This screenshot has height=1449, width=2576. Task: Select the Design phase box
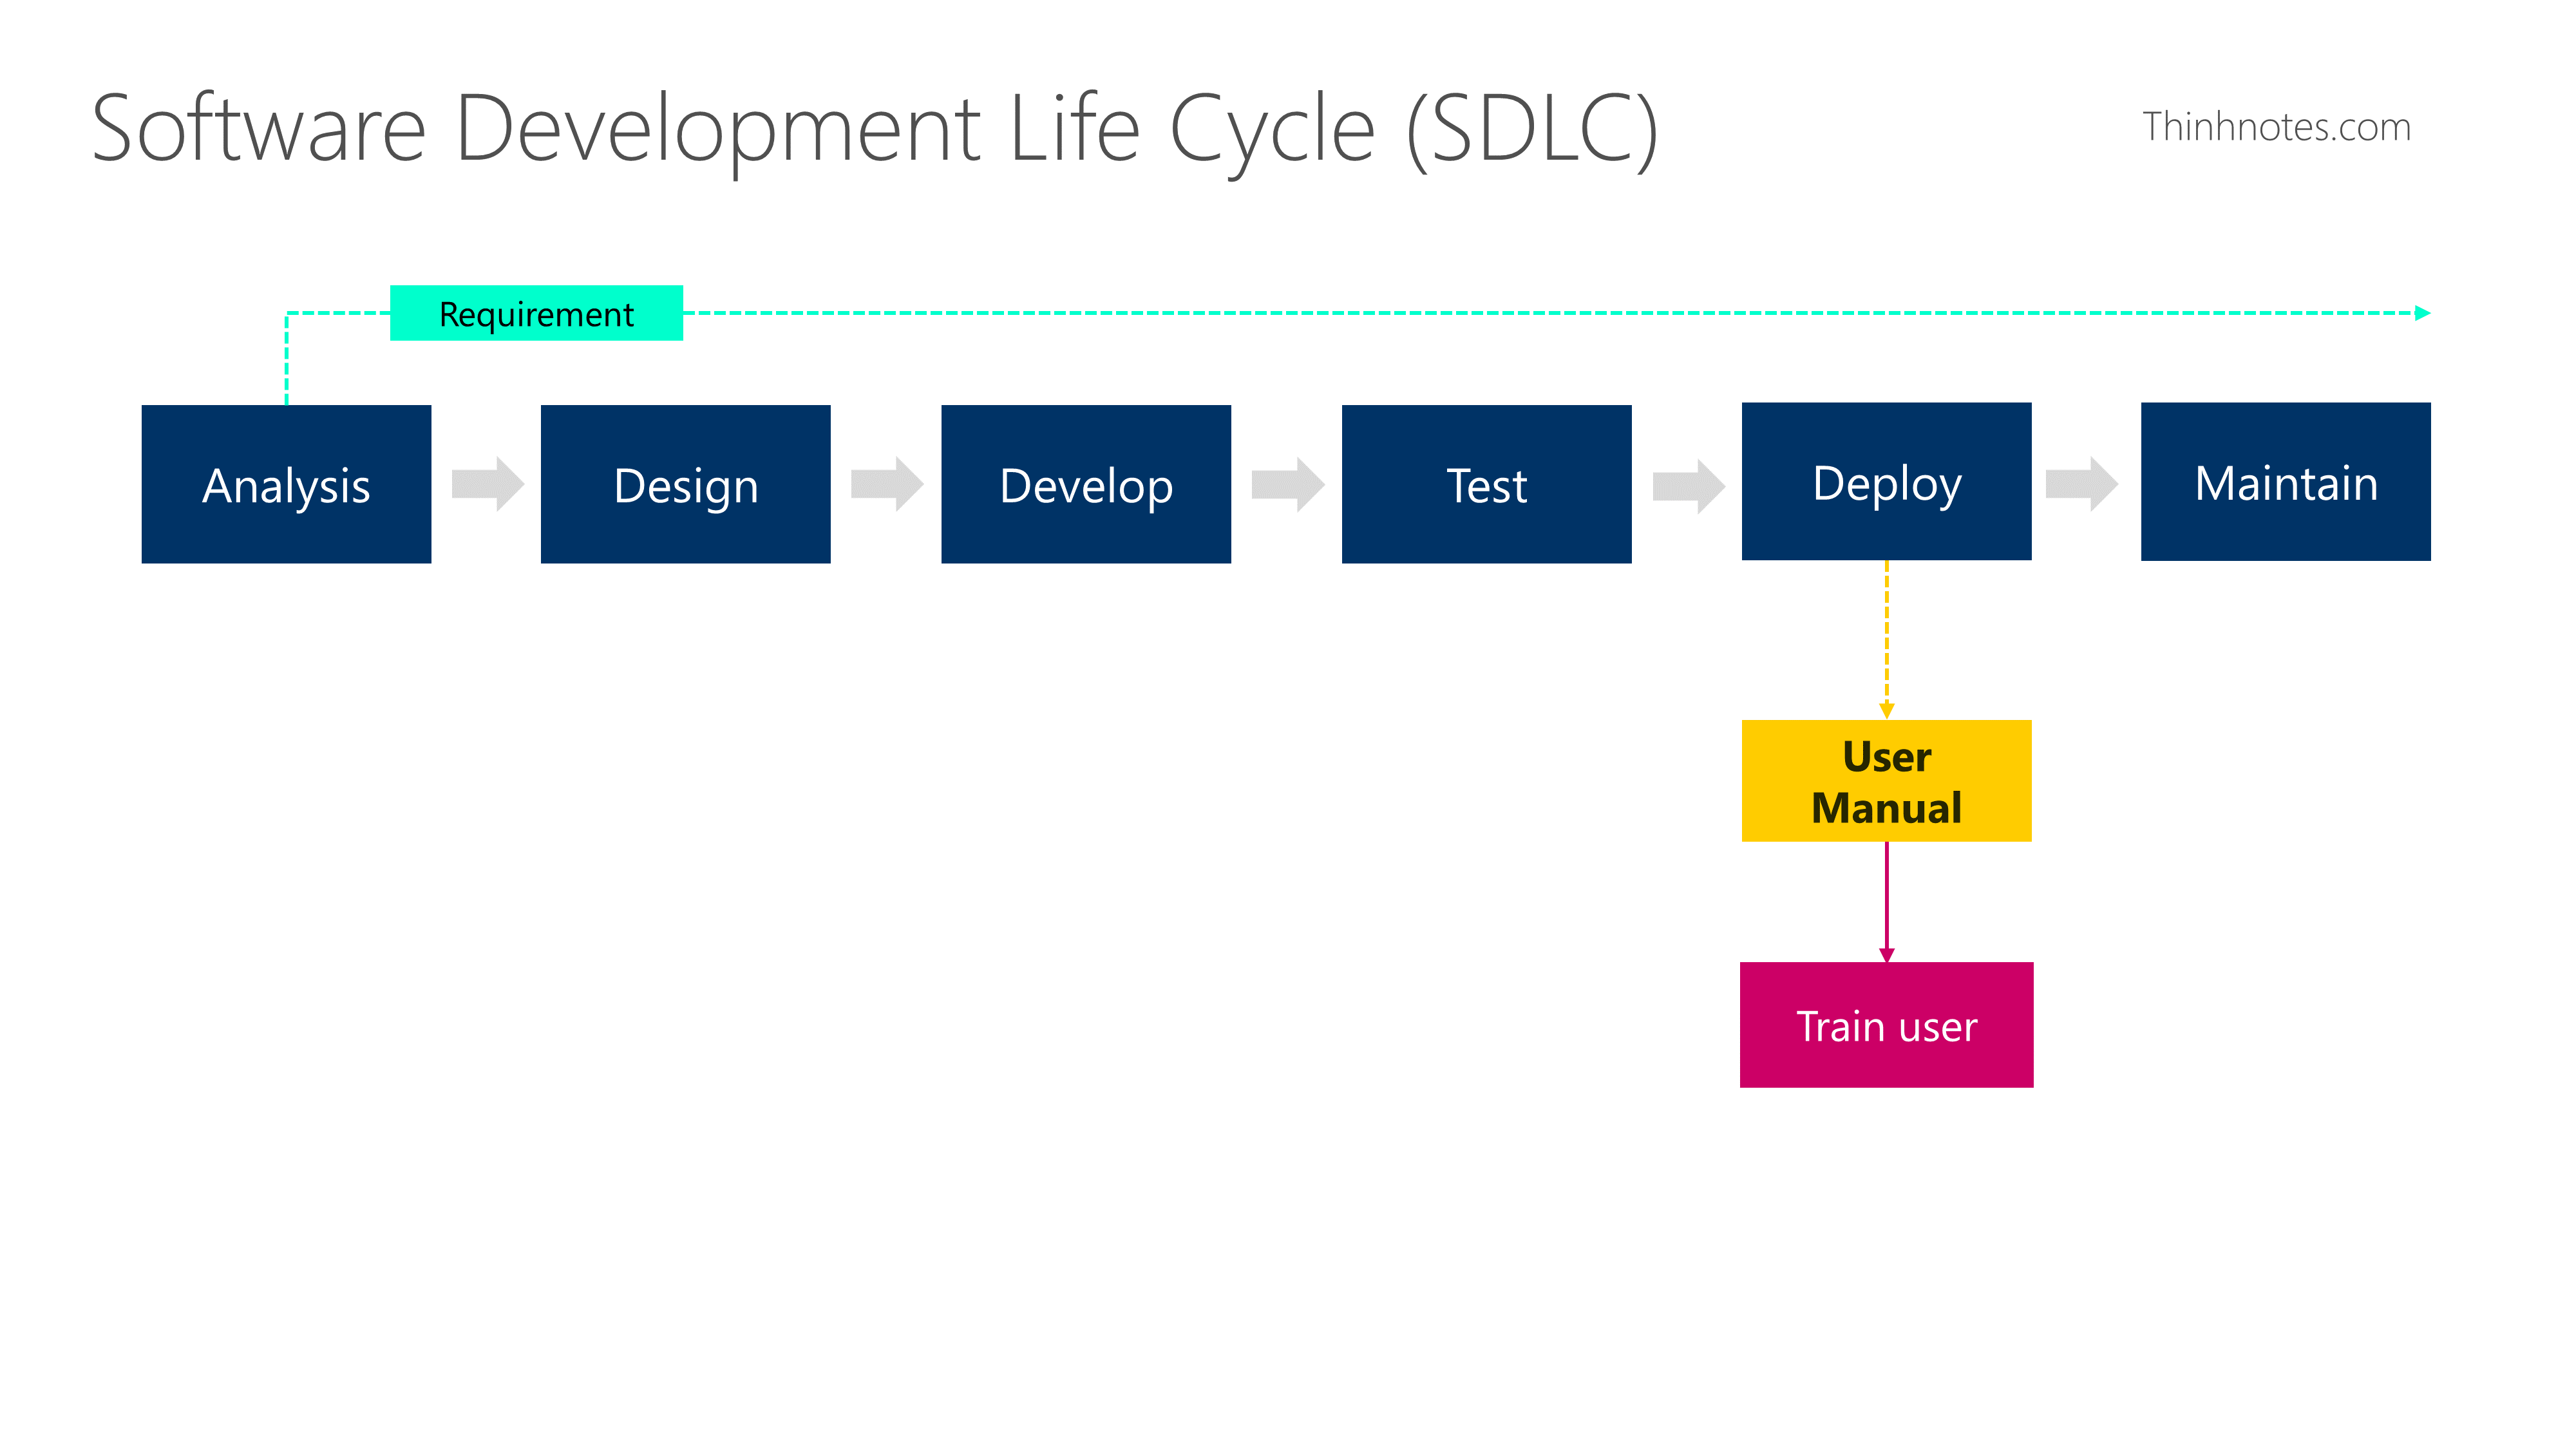(x=685, y=484)
